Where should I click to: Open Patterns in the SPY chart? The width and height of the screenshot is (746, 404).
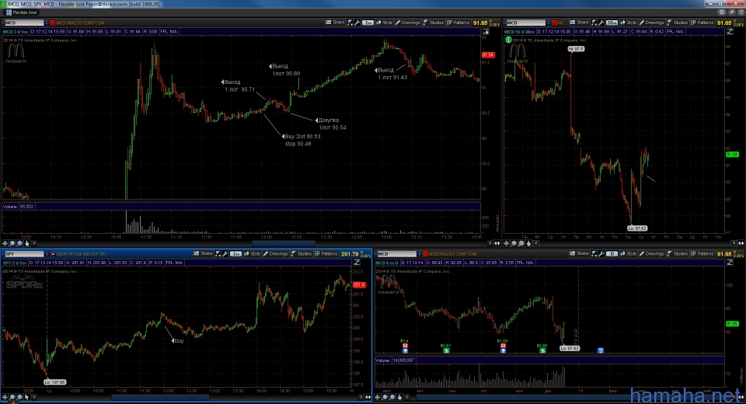pyautogui.click(x=326, y=253)
